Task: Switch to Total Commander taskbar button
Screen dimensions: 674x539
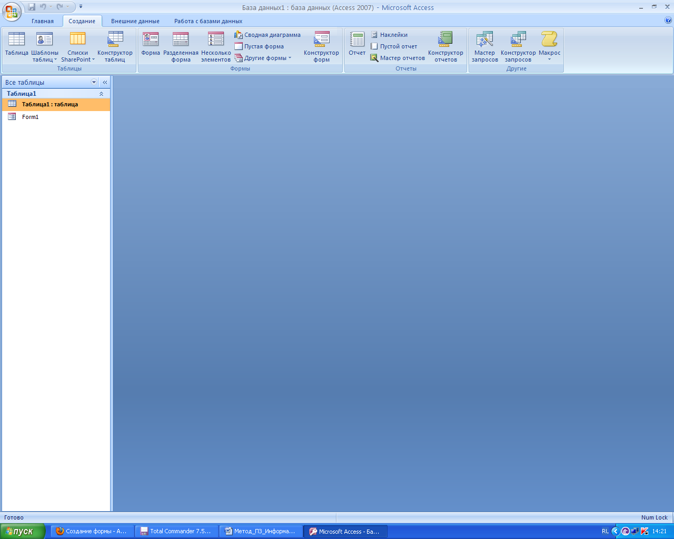Action: (176, 532)
